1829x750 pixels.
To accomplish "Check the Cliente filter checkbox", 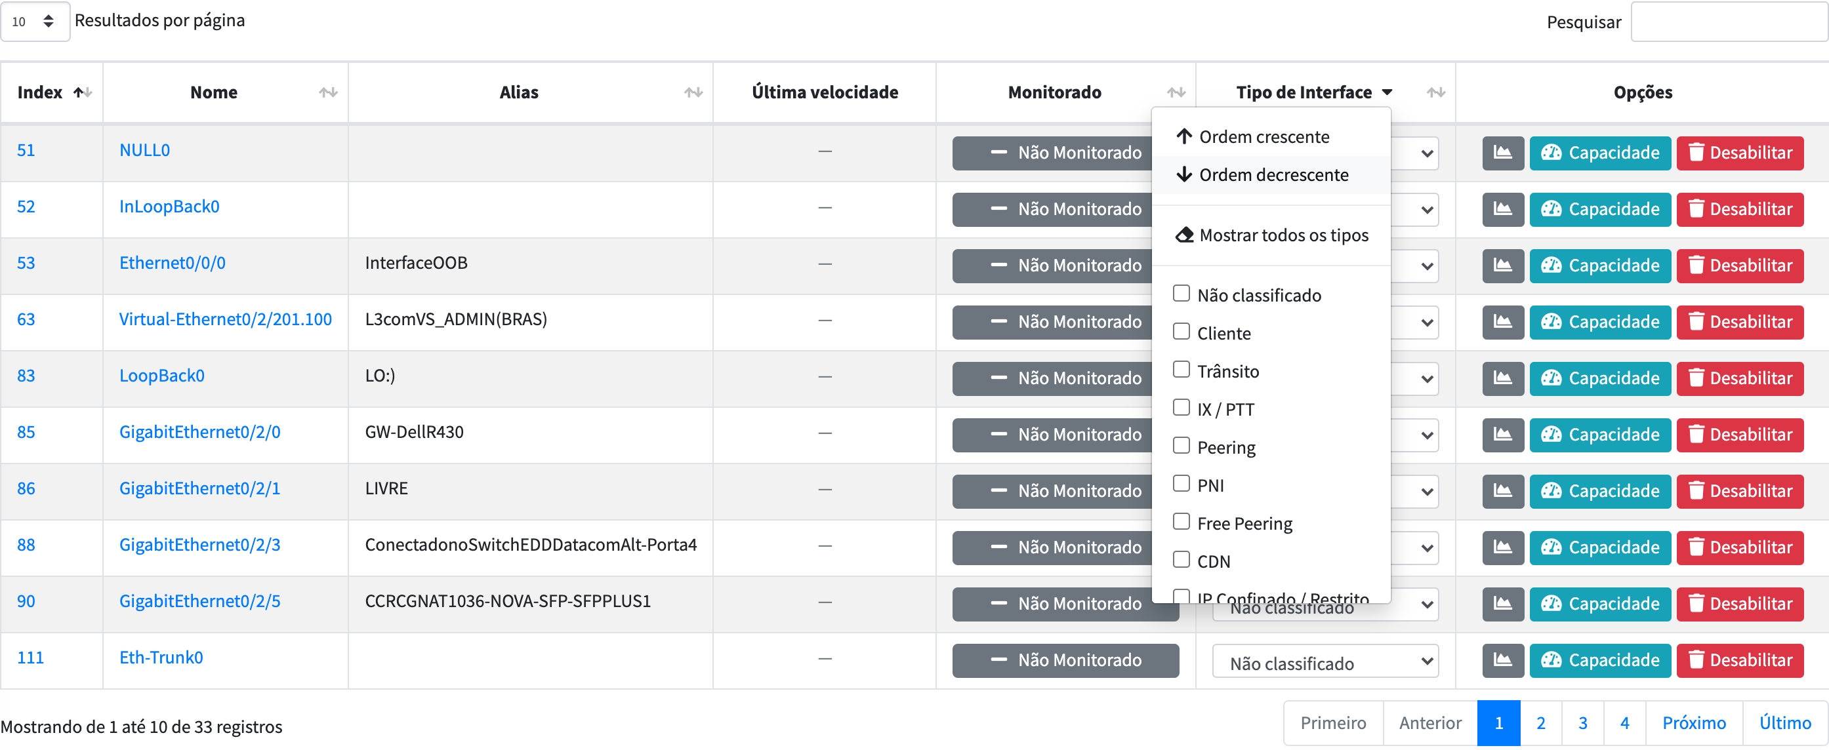I will [1181, 331].
